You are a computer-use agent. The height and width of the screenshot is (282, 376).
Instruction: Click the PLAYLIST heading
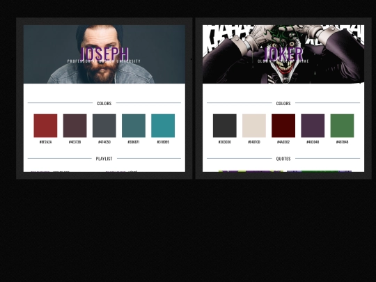tap(104, 159)
